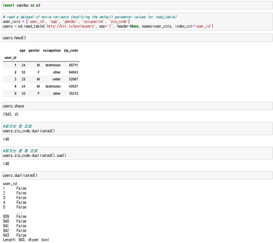Click zip code cell '85711'
The width and height of the screenshot is (273, 243).
tap(73, 65)
